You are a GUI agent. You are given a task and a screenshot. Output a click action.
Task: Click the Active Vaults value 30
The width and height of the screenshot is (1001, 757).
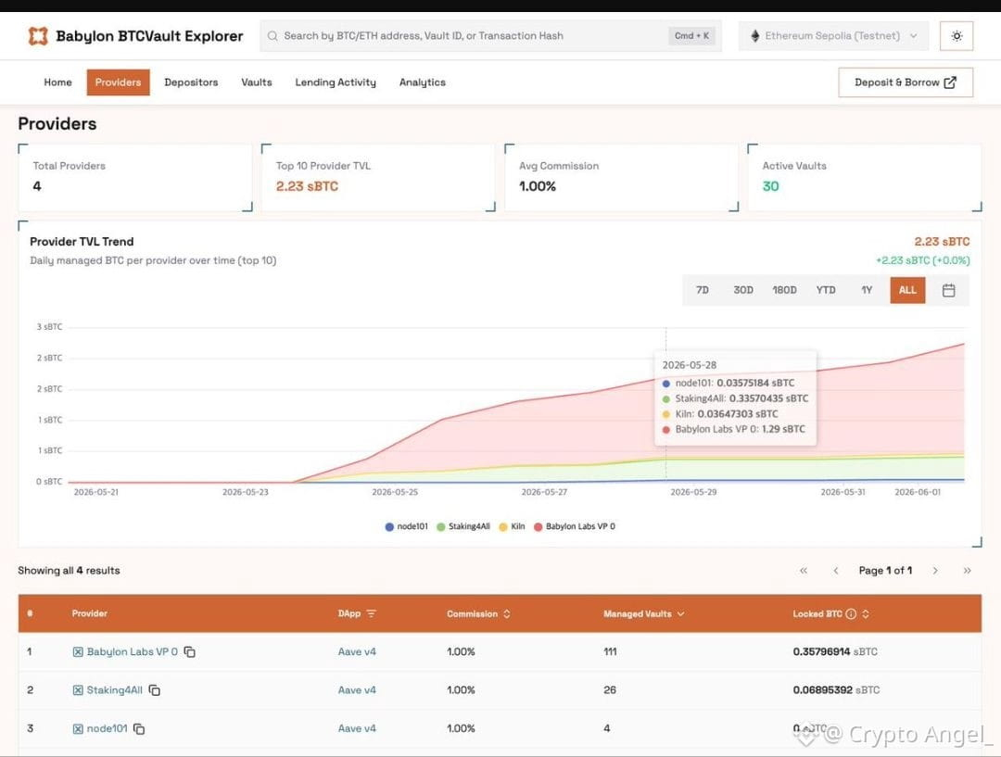[x=770, y=186]
